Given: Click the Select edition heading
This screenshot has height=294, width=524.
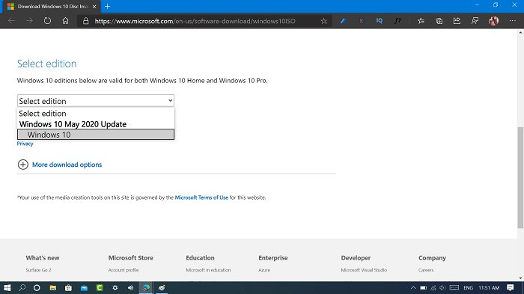Looking at the screenshot, I should click(46, 64).
